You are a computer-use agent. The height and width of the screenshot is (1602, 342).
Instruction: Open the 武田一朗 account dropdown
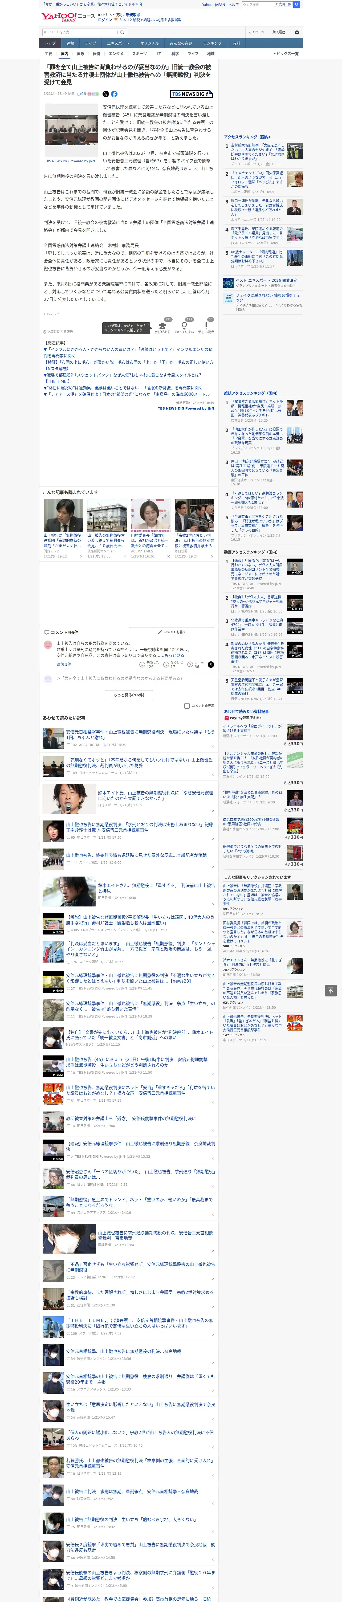tap(284, 4)
